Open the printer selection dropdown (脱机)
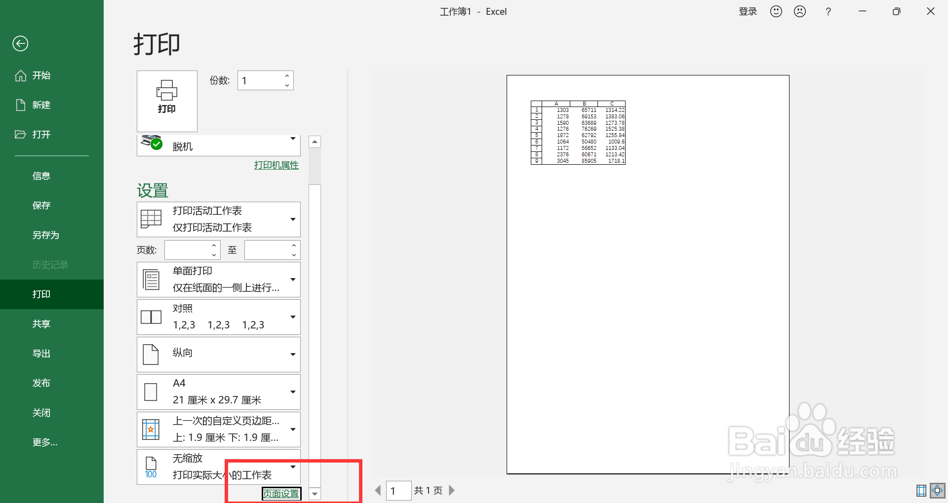The height and width of the screenshot is (503, 948). (219, 145)
